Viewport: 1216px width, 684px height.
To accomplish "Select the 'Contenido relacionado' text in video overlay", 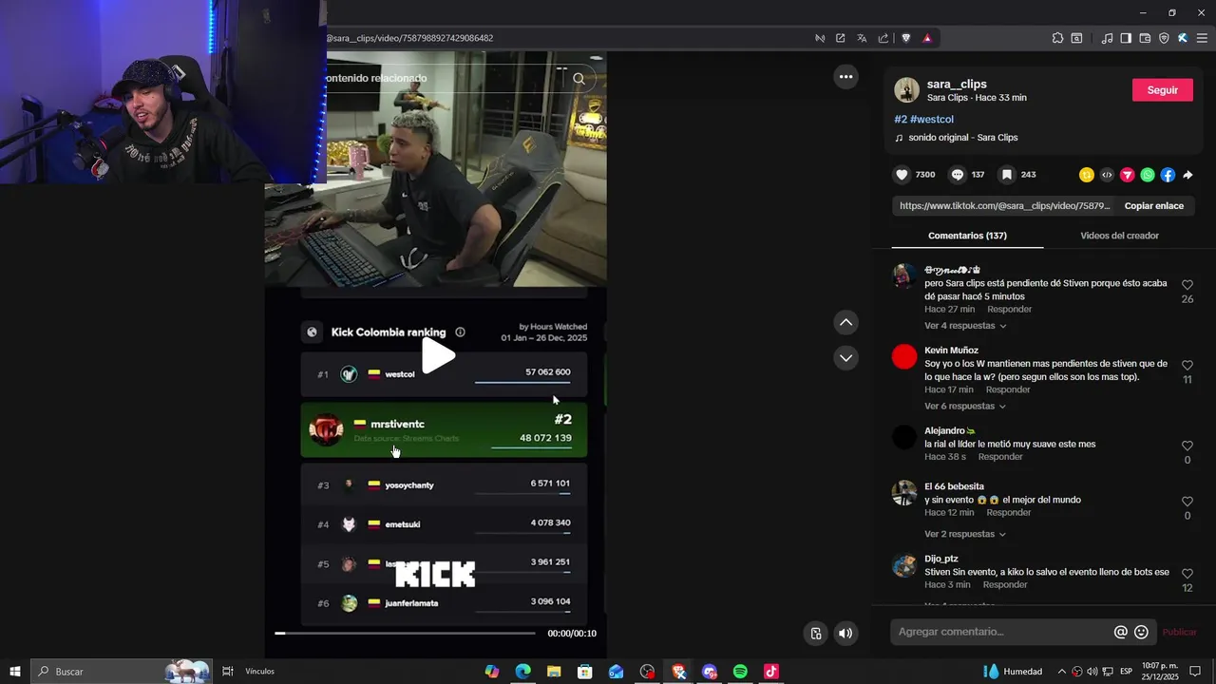I will pyautogui.click(x=376, y=79).
